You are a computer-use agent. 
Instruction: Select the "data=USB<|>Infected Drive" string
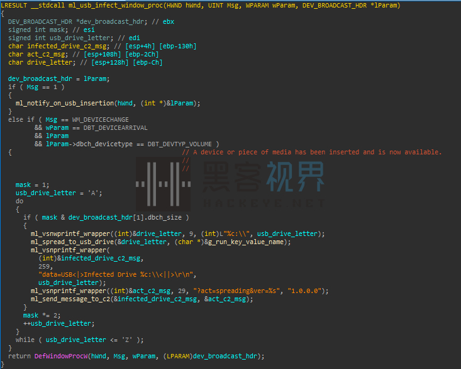tap(118, 274)
